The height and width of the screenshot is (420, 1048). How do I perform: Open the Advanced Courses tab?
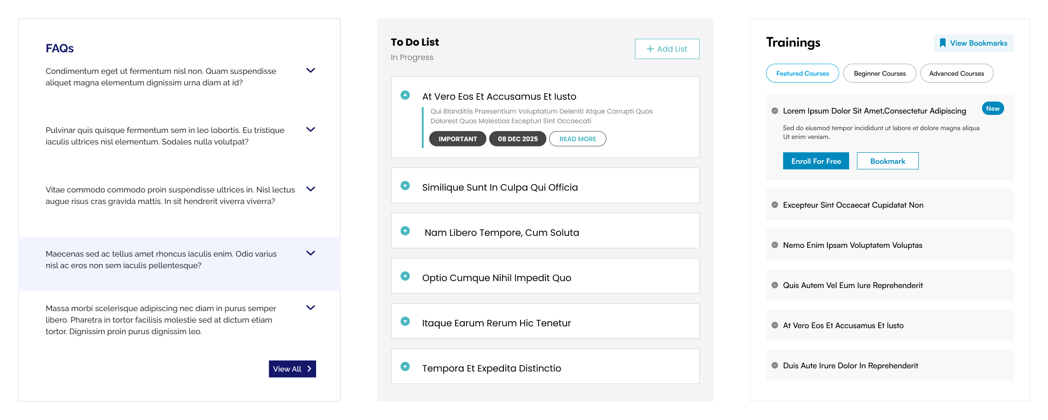[957, 73]
